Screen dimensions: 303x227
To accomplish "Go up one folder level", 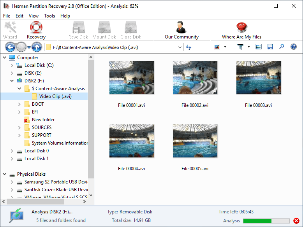I will click(x=37, y=47).
